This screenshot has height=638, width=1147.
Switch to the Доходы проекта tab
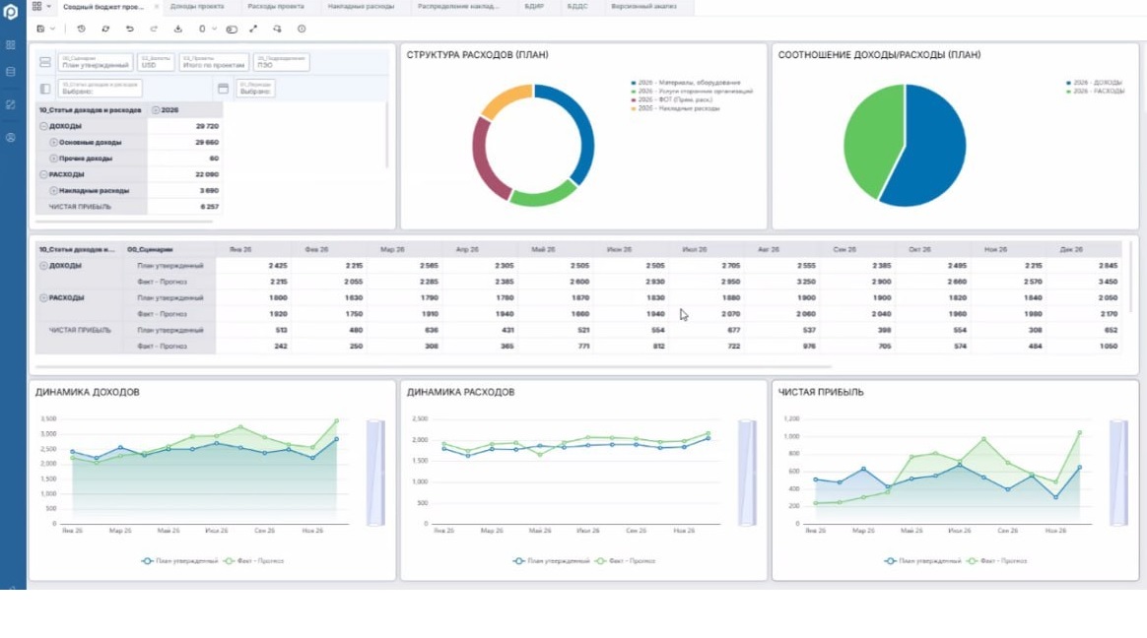coord(197,7)
